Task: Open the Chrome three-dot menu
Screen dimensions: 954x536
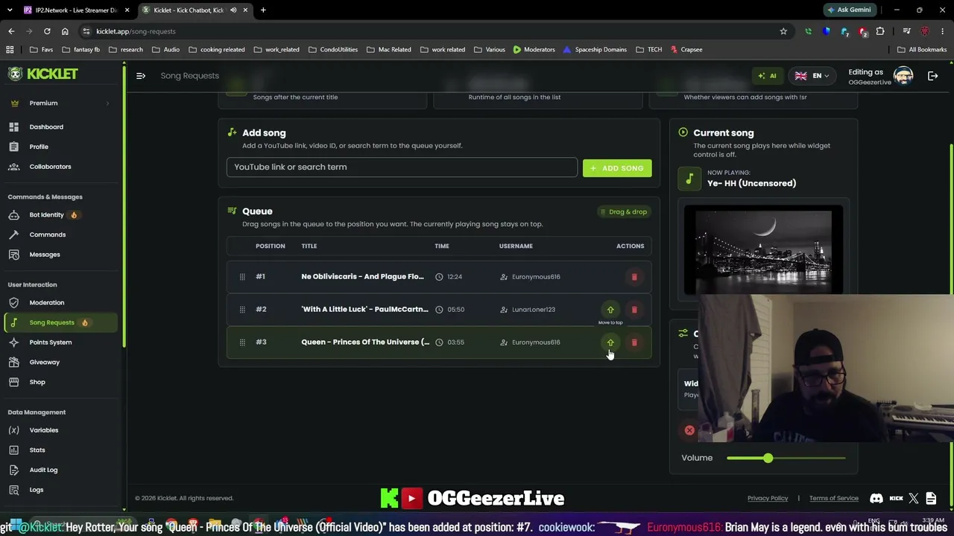Action: coord(943,31)
